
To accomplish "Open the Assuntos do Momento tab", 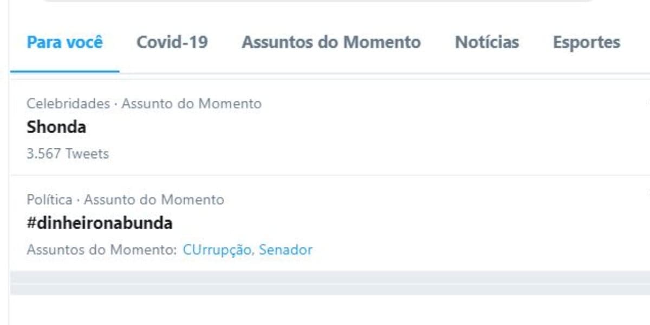I will click(x=331, y=42).
